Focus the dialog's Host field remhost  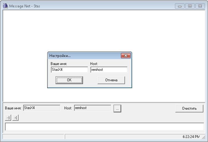[109, 70]
